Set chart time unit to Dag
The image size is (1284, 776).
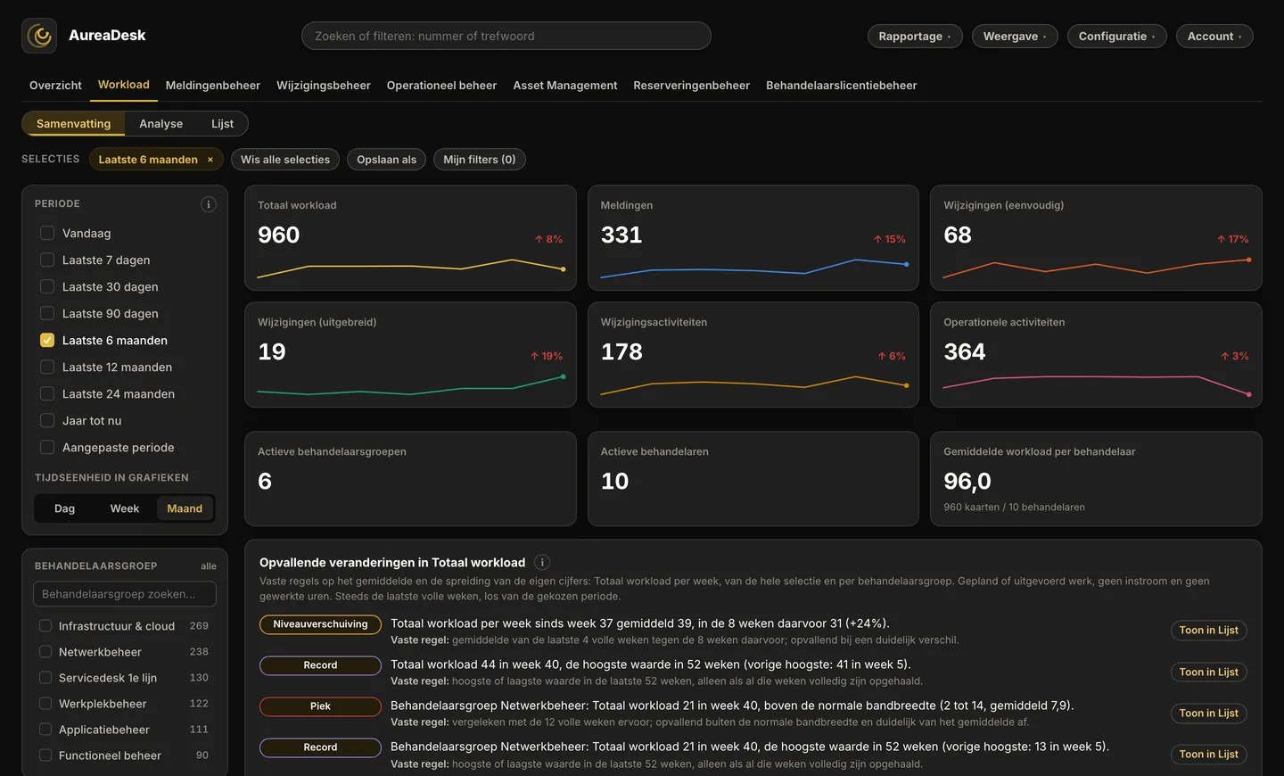point(65,508)
